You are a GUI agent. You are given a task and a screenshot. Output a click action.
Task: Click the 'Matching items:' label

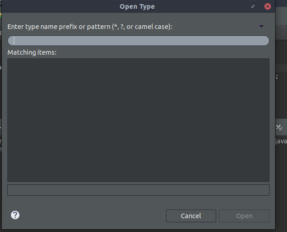32,52
